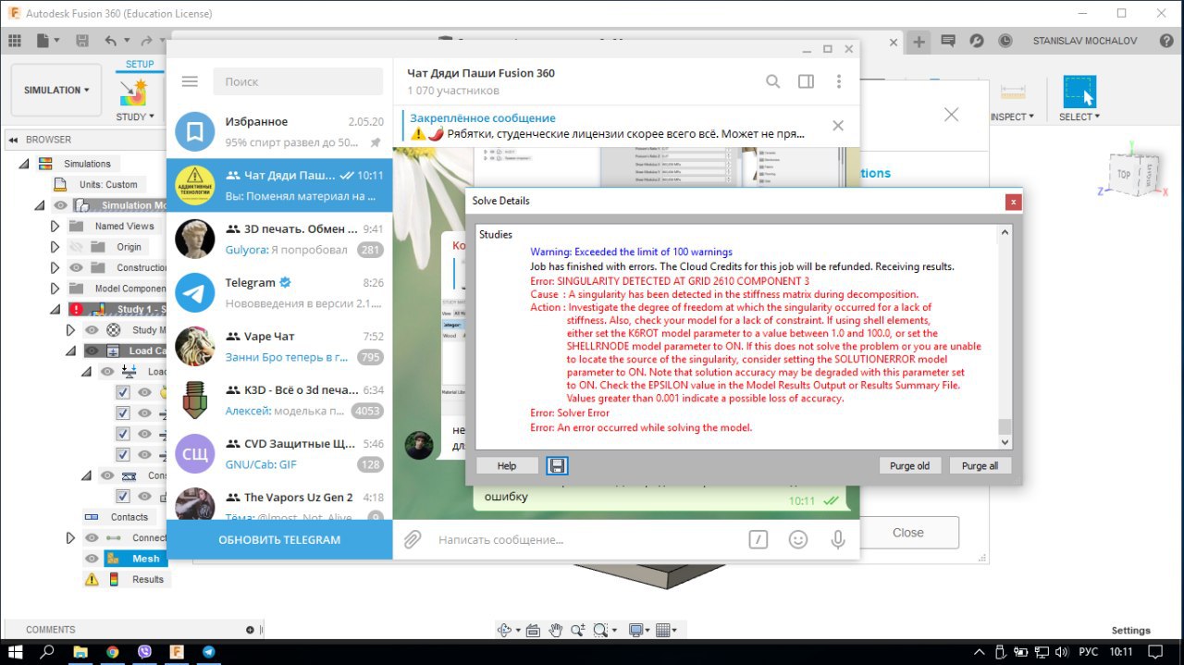Open Fusion 360 notifications comment icon

(x=948, y=41)
